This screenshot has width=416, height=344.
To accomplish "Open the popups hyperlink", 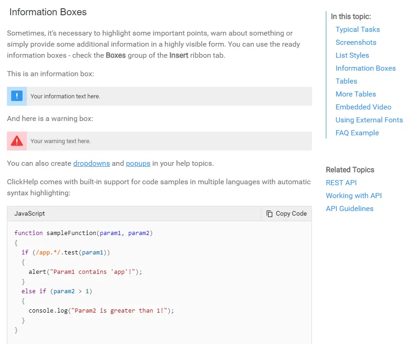I will (x=138, y=163).
